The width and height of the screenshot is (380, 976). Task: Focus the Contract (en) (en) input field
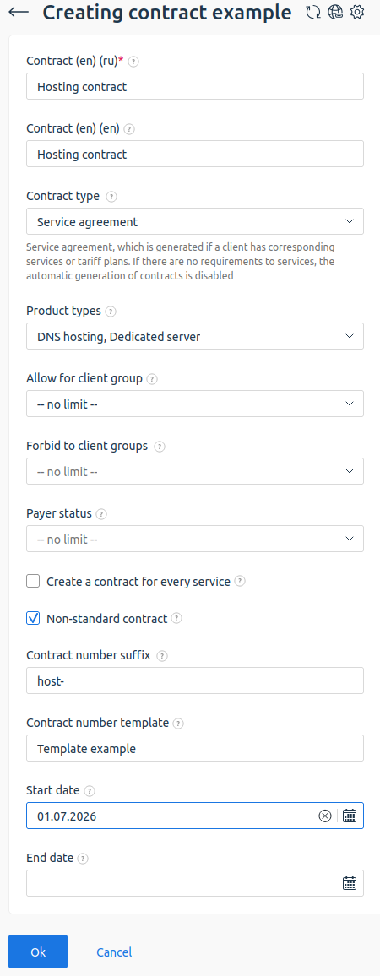pos(195,154)
